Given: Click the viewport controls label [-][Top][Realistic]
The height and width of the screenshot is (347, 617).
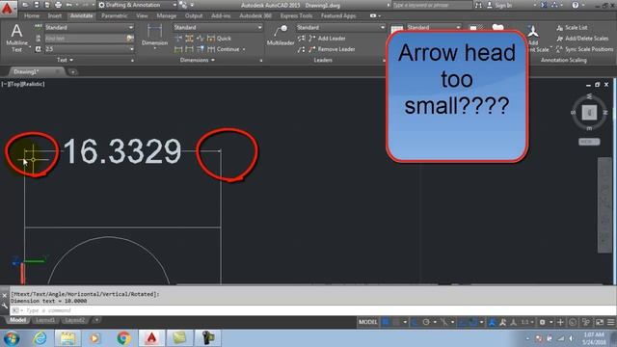Looking at the screenshot, I should 23,84.
